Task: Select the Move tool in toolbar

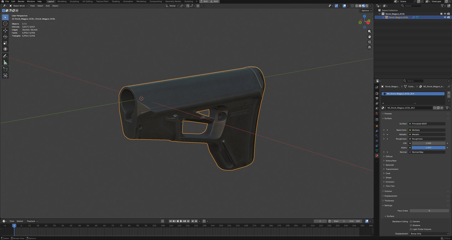Action: (5, 30)
